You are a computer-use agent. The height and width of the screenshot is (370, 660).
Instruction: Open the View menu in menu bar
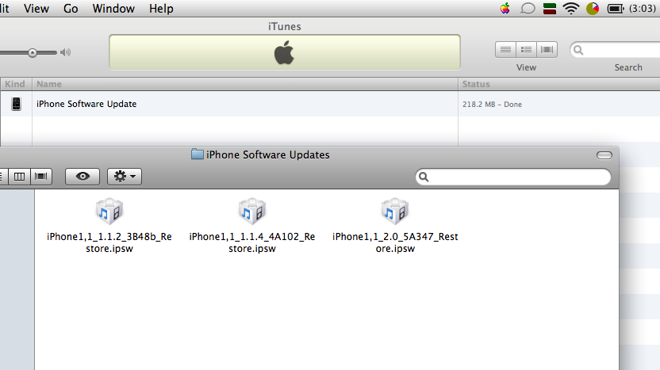coord(36,9)
